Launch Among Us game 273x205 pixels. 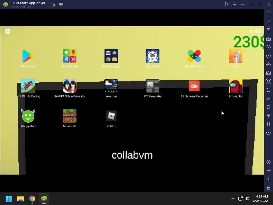point(236,86)
